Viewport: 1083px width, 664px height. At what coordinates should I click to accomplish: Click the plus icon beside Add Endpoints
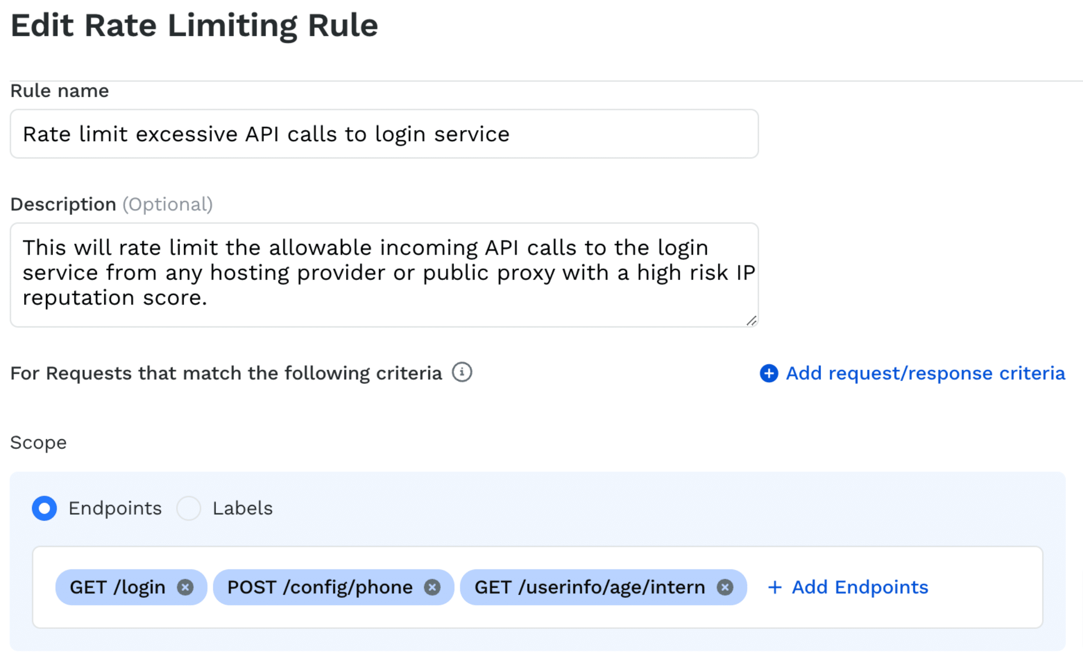coord(775,587)
